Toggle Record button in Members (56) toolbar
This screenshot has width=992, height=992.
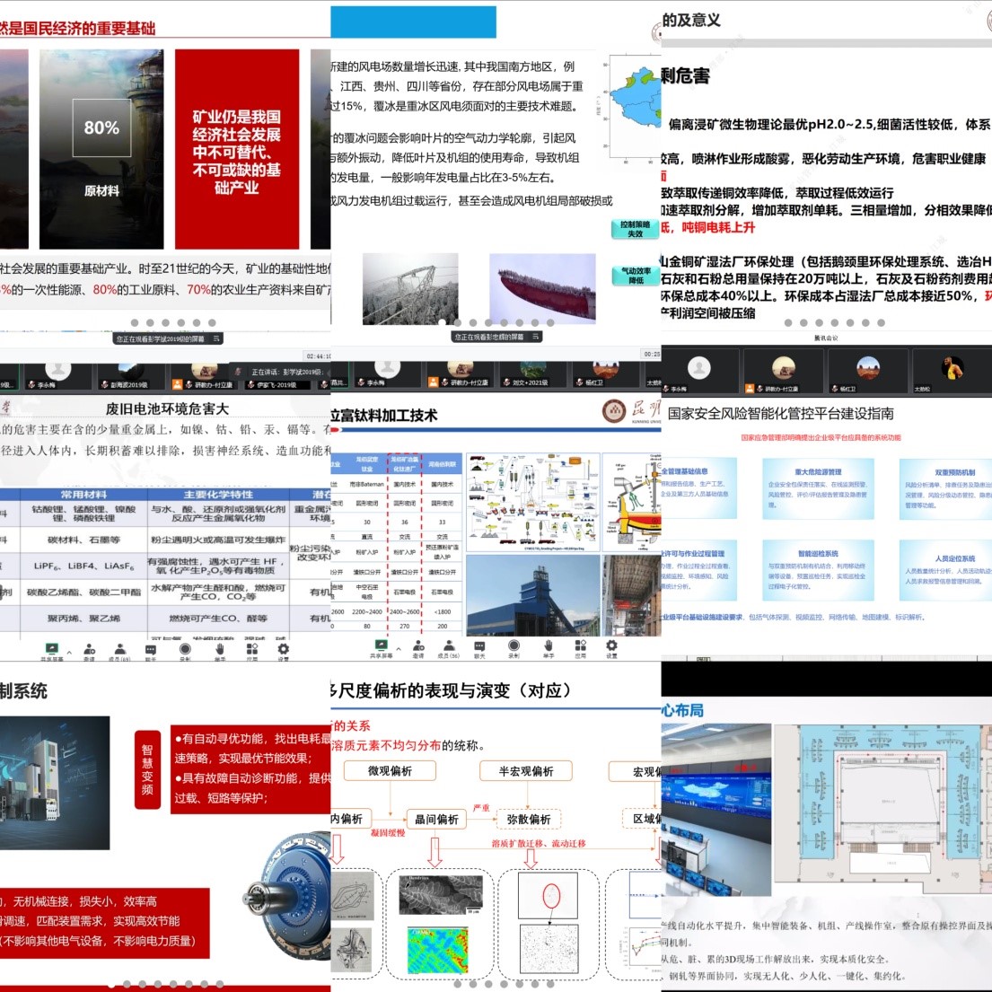click(x=514, y=647)
